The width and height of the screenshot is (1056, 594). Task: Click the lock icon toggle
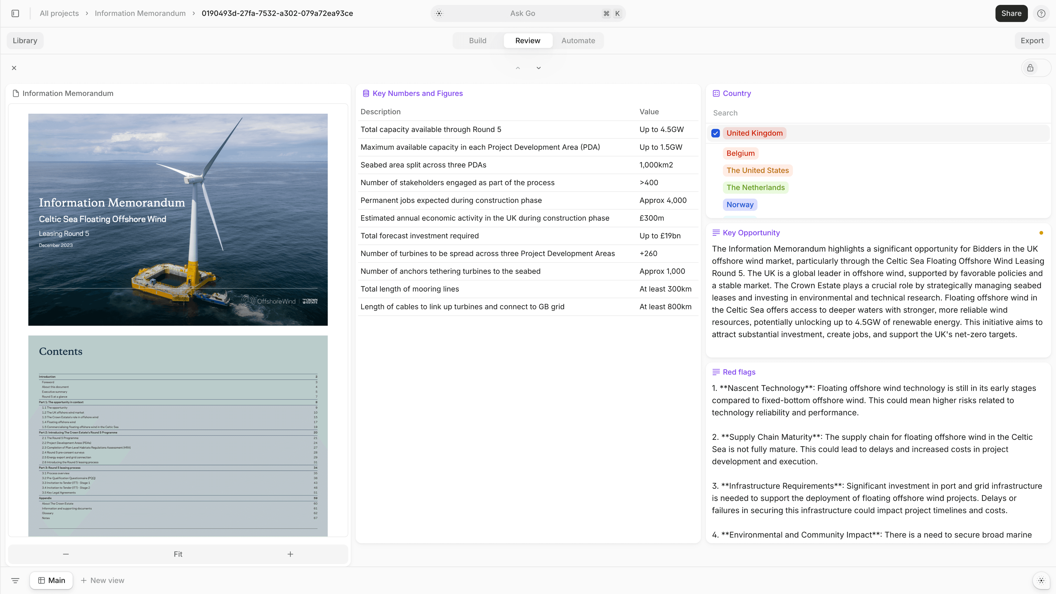tap(1030, 68)
